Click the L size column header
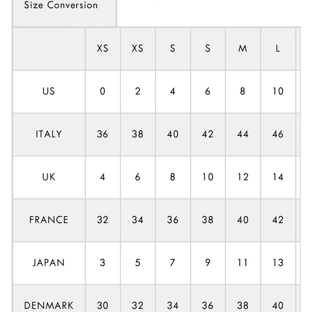Image resolution: width=312 pixels, height=312 pixels. pos(278,48)
